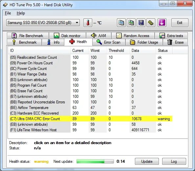This screenshot has height=171, width=195.
Task: Switch to Benchmark tab
Action: click(x=24, y=42)
